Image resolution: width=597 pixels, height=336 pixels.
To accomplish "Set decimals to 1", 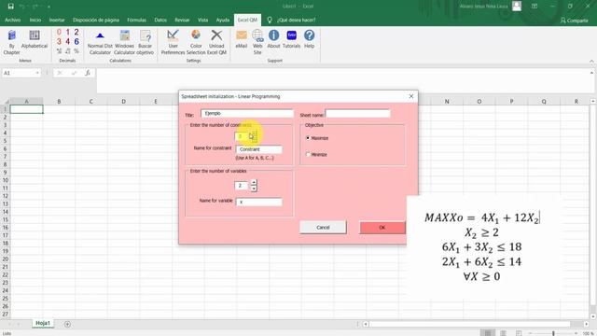I will (68, 32).
